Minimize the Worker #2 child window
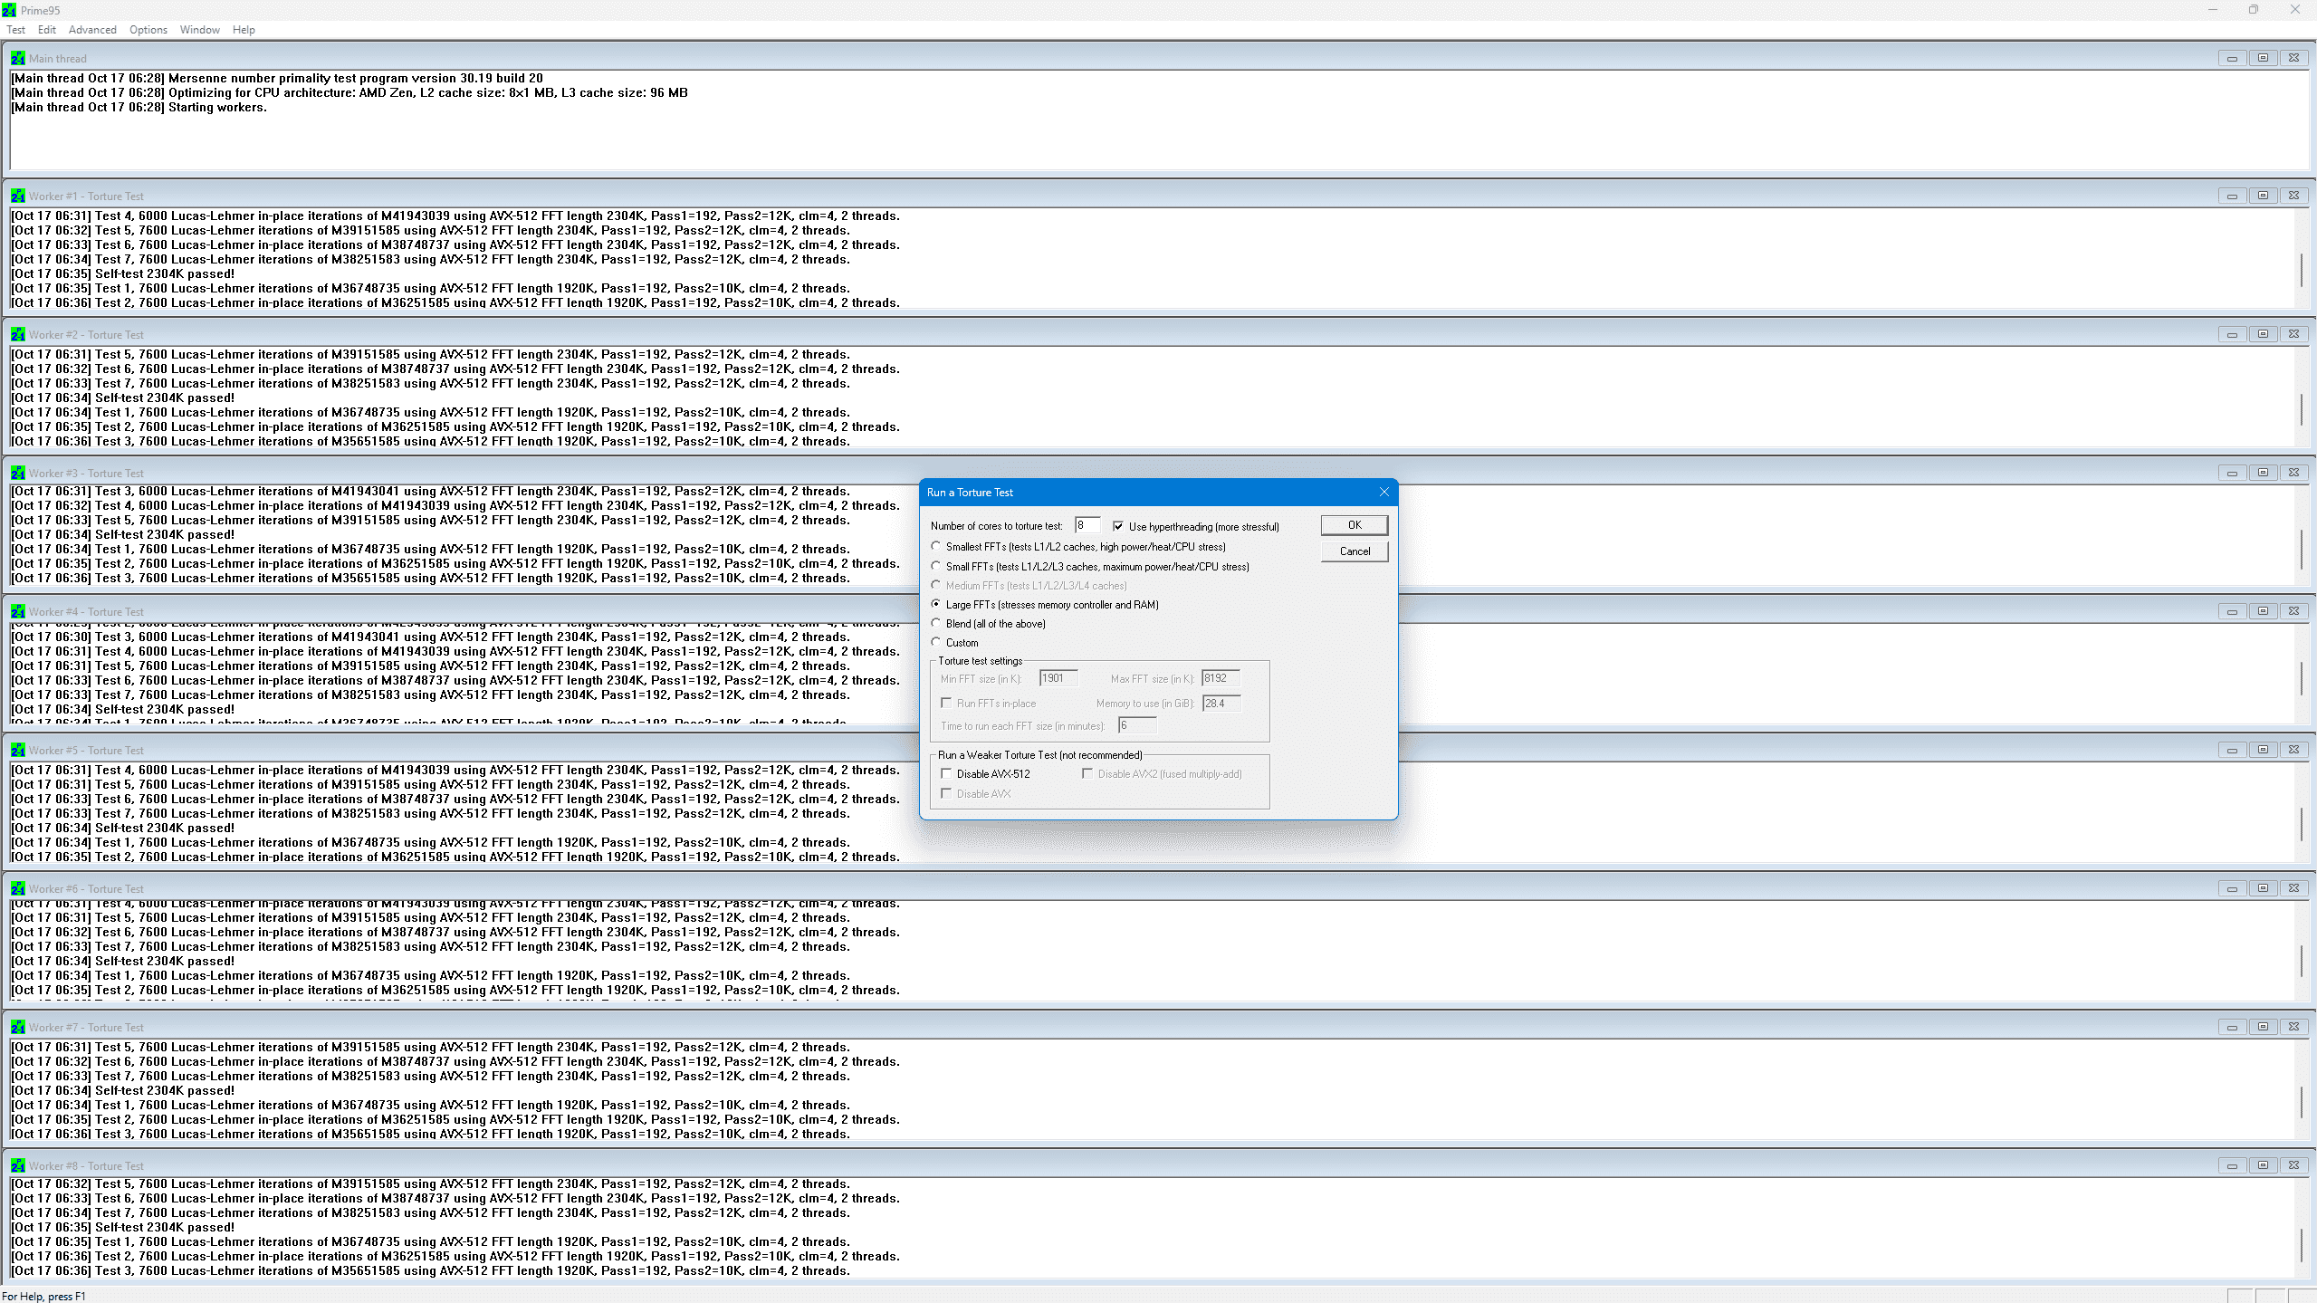Image resolution: width=2317 pixels, height=1303 pixels. (x=2232, y=334)
